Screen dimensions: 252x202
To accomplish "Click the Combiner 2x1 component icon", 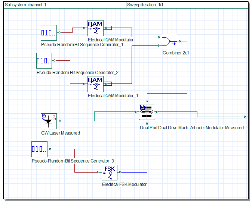I will click(x=169, y=41).
